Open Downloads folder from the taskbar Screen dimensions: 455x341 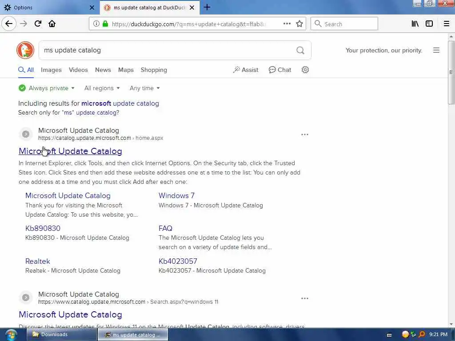click(61, 334)
